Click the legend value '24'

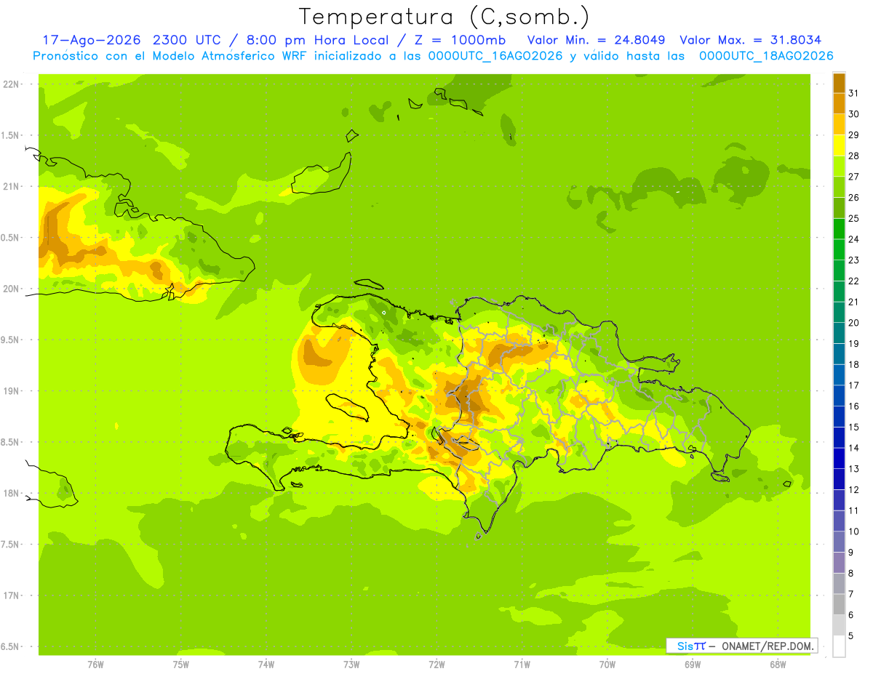pos(854,239)
